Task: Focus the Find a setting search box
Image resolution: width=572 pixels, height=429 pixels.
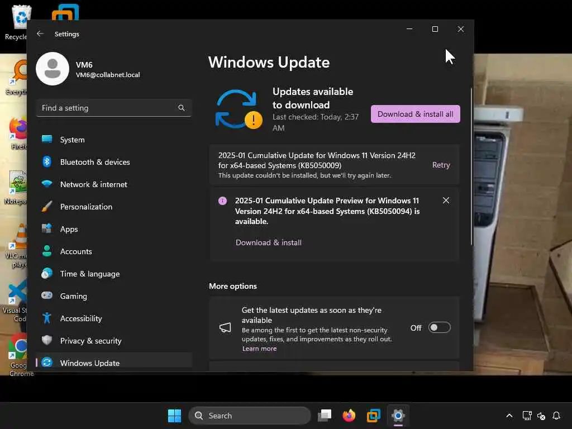Action: click(x=113, y=108)
